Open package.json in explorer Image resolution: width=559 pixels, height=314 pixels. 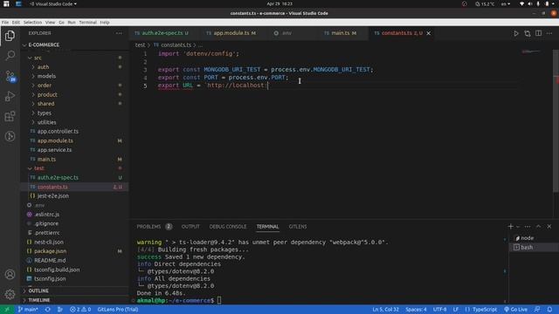tap(51, 251)
